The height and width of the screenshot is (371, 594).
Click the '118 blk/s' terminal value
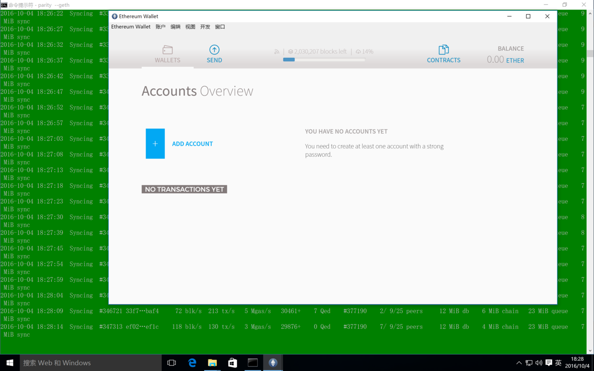187,327
